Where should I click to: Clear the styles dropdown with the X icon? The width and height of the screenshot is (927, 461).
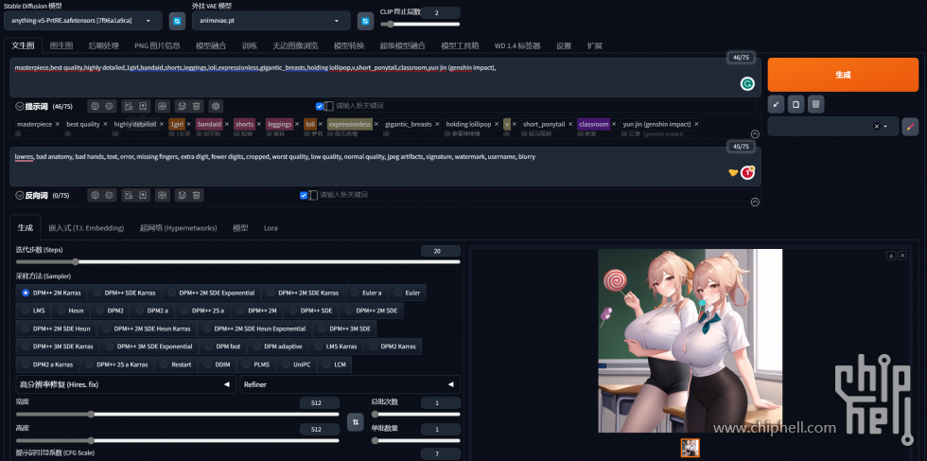876,126
